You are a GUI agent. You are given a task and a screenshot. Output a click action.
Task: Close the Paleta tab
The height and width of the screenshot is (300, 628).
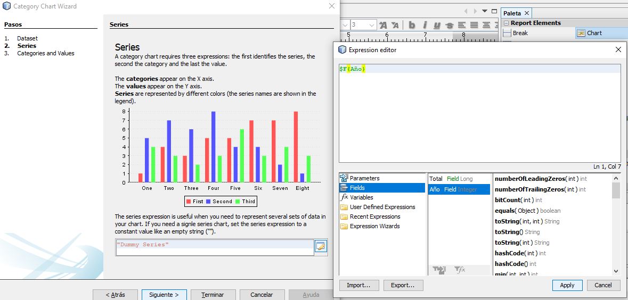click(527, 13)
